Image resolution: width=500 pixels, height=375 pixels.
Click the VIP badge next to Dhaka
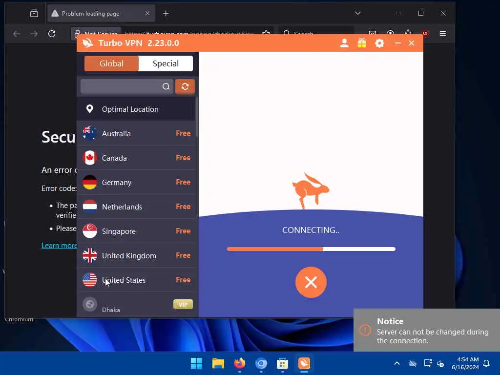[x=183, y=305]
